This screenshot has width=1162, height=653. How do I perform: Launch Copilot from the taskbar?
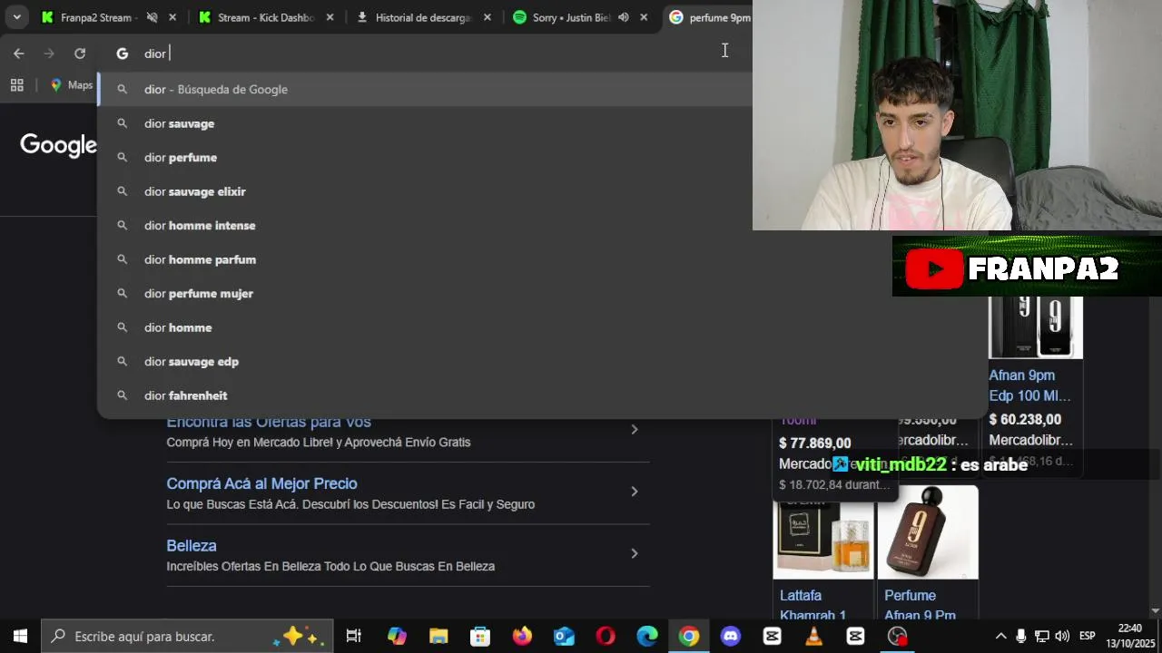tap(397, 637)
